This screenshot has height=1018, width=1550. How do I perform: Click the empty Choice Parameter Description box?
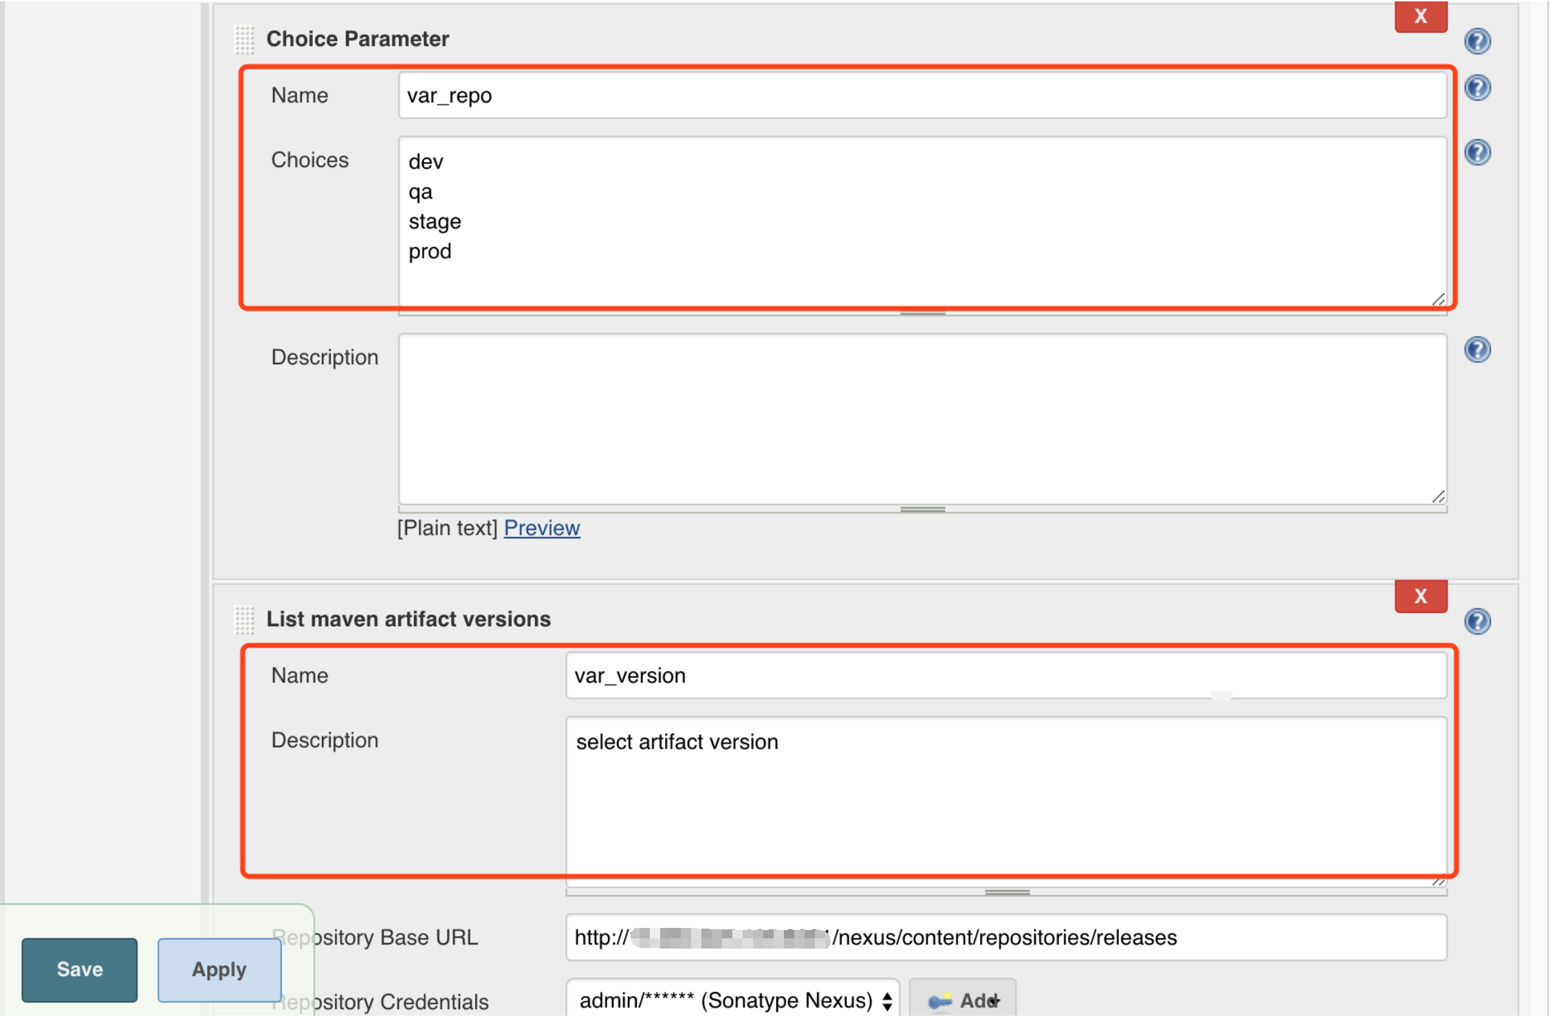[x=923, y=419]
